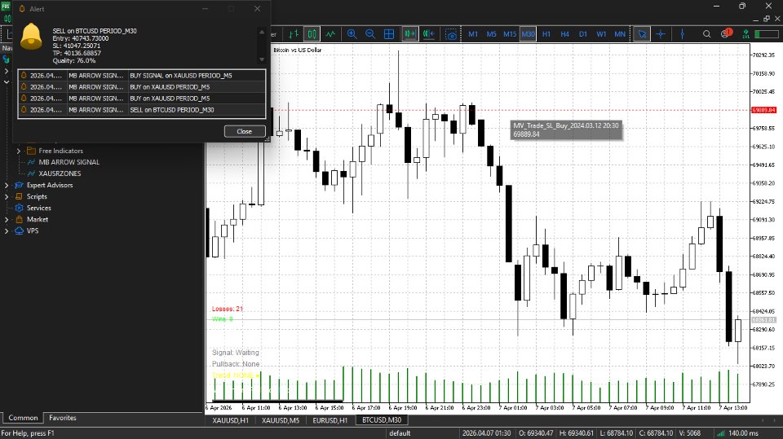The width and height of the screenshot is (783, 439).
Task: Select the standard cursor tool
Action: click(642, 34)
